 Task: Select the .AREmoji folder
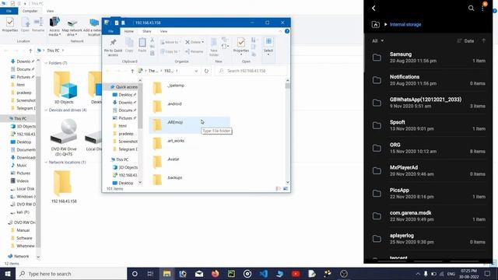pyautogui.click(x=189, y=124)
